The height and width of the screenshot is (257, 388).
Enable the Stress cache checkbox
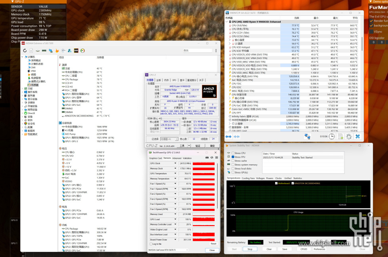[x=233, y=161]
